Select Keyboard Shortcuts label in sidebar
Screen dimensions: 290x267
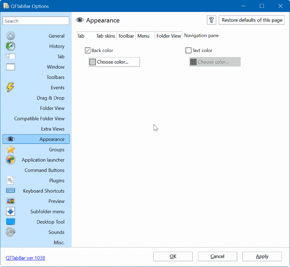pyautogui.click(x=43, y=191)
